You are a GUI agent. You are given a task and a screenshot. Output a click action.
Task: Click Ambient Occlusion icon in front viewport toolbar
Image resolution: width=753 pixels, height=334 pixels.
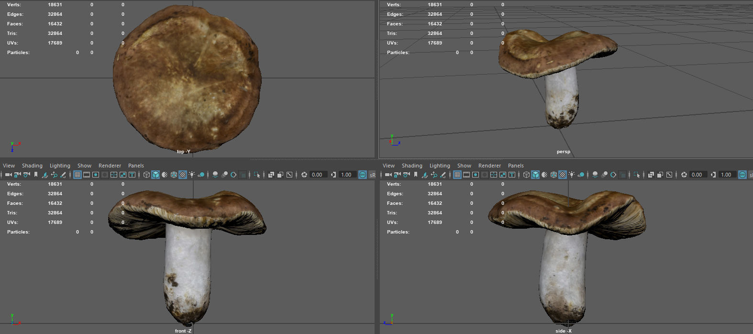[x=215, y=175]
